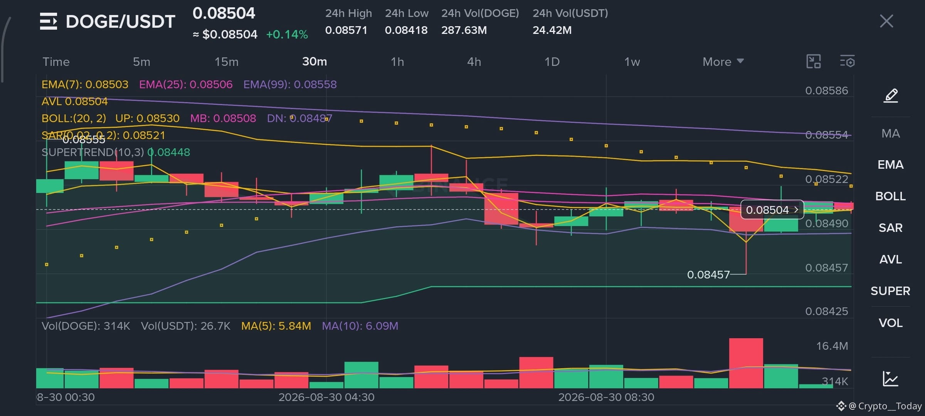Click the 24h High value 0.08571
This screenshot has width=925, height=416.
click(x=346, y=30)
